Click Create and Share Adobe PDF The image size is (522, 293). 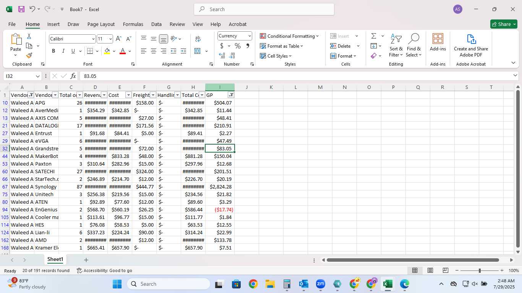tap(471, 45)
